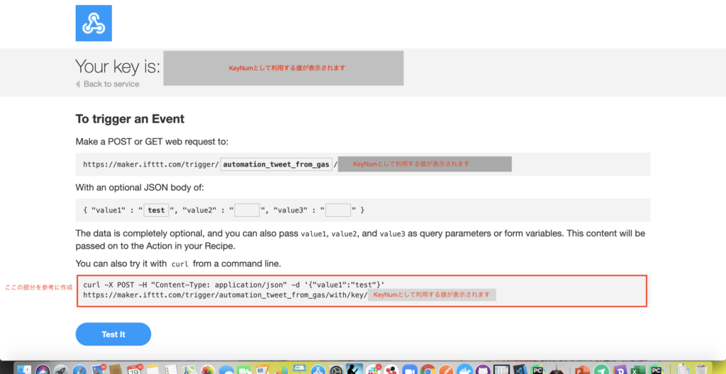Screen dimensions: 726x374
Task: Click the blue Webhooks logo
Action: coord(94,23)
